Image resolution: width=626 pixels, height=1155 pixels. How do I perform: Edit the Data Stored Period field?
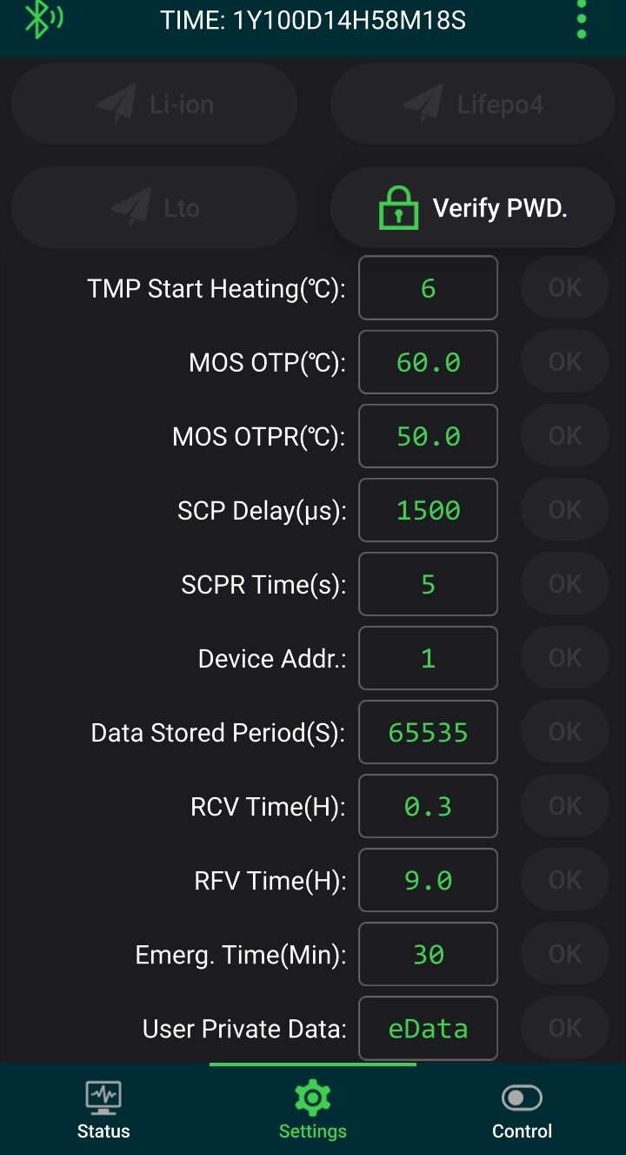tap(428, 732)
